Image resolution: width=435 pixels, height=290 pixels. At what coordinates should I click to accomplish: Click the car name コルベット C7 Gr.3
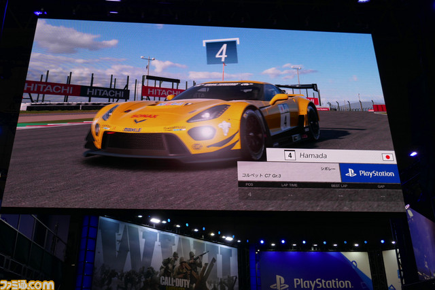(x=261, y=175)
